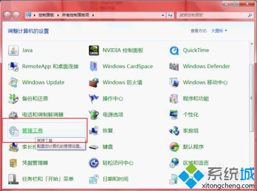This screenshot has height=191, width=257.
Task: Click the 凭据管理器 link text
Action: pyautogui.click(x=35, y=163)
